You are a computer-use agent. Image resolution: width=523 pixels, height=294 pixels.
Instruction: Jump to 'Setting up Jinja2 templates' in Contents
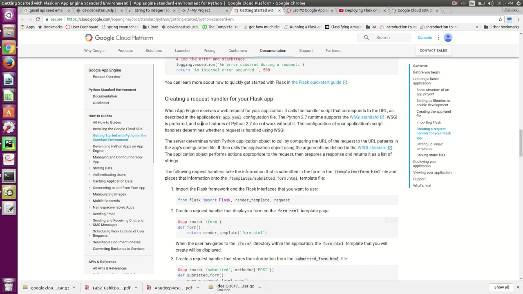click(429, 146)
